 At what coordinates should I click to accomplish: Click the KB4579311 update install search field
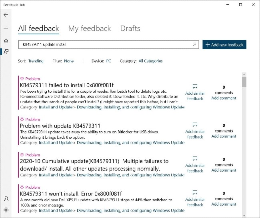click(108, 44)
